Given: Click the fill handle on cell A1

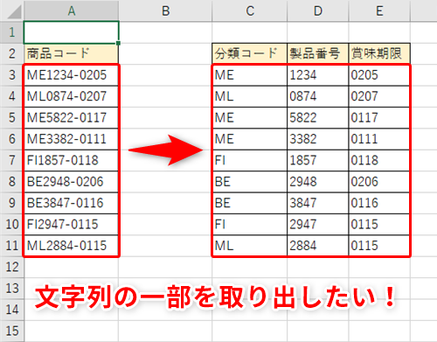Looking at the screenshot, I should coord(118,43).
